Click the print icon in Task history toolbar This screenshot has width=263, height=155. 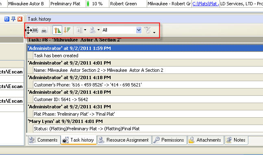tap(35, 30)
